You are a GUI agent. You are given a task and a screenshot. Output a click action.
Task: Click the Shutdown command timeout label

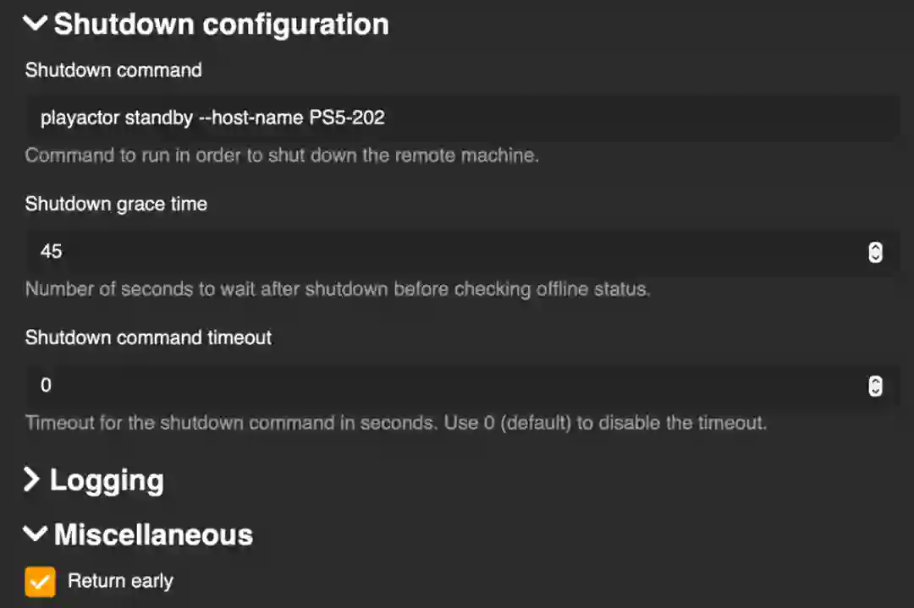(148, 337)
